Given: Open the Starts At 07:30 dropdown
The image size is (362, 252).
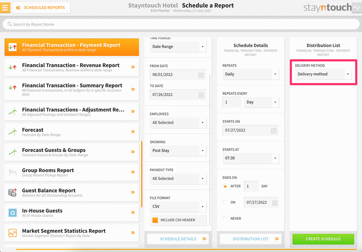Looking at the screenshot, I should point(251,158).
